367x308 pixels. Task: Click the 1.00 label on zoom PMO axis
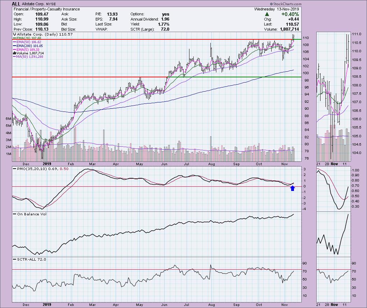(x=355, y=170)
